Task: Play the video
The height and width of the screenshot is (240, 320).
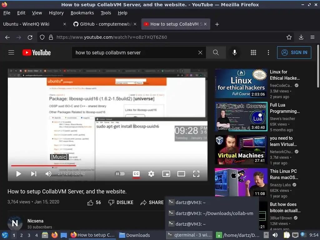Action: (x=18, y=174)
